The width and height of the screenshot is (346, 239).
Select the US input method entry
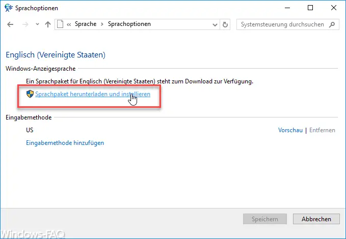coord(30,130)
